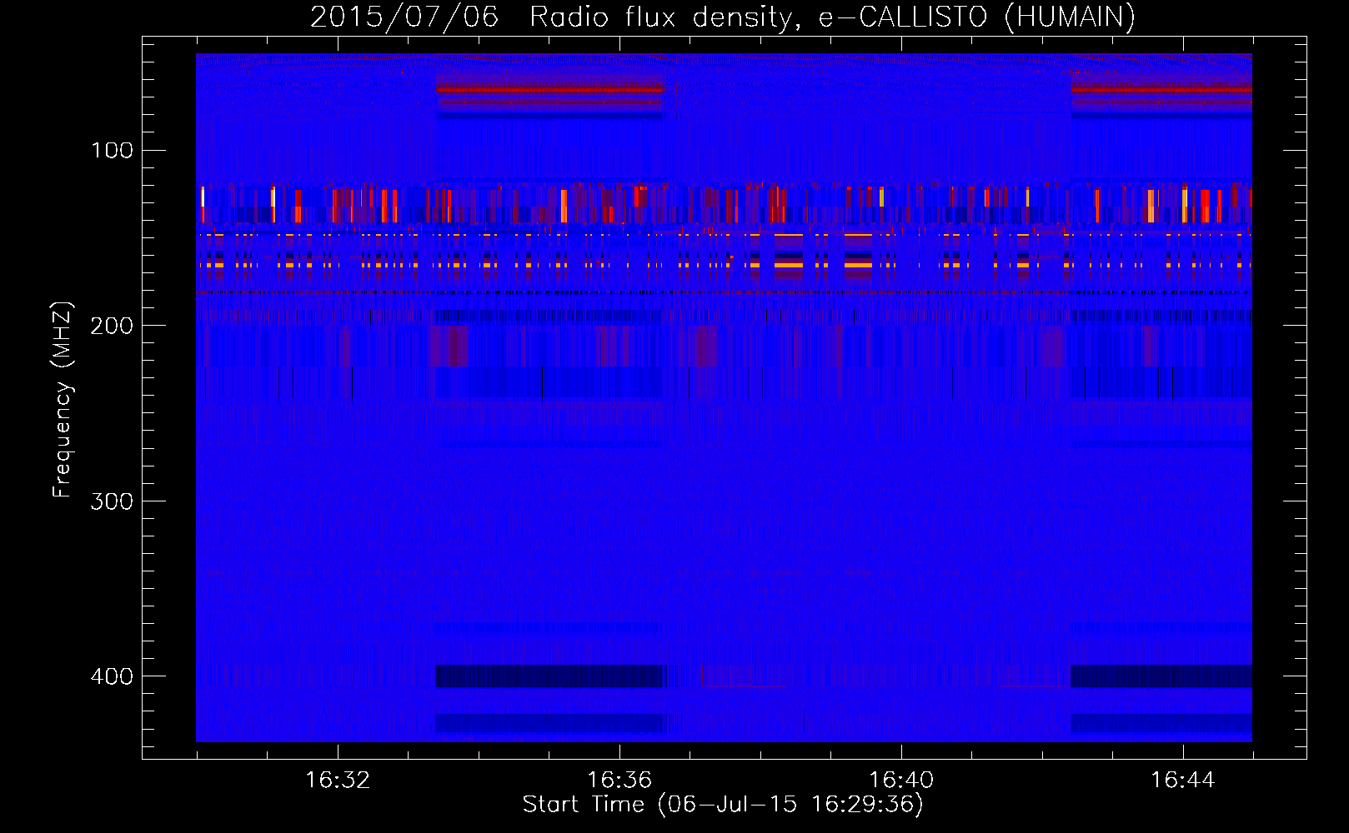Click the plot title "Radio flux density, e-CALLISTO (HUMAIN)"
The height and width of the screenshot is (833, 1349).
coord(832,17)
